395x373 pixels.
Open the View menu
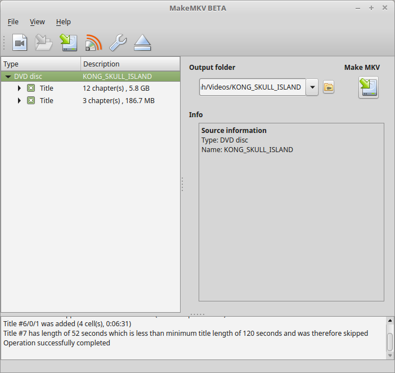(x=37, y=22)
